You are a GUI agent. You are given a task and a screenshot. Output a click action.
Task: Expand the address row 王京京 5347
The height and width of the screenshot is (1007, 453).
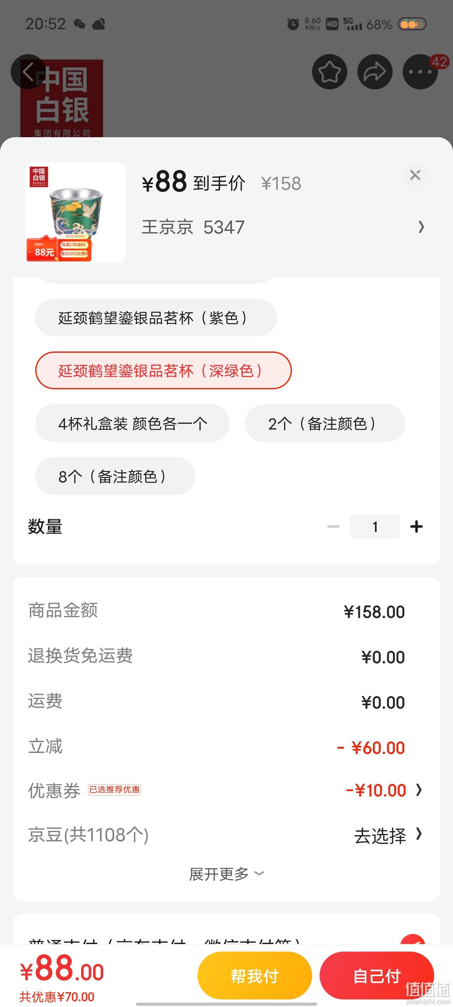(x=283, y=227)
